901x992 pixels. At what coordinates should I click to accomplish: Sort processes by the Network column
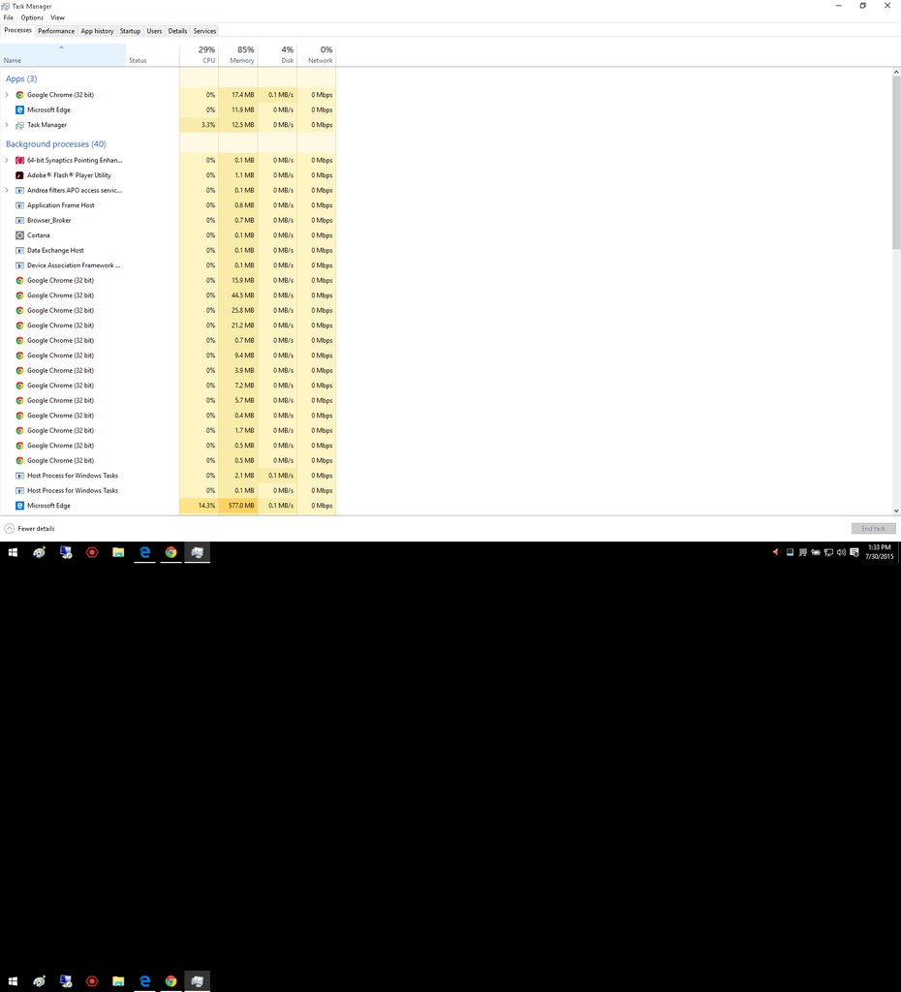(317, 54)
